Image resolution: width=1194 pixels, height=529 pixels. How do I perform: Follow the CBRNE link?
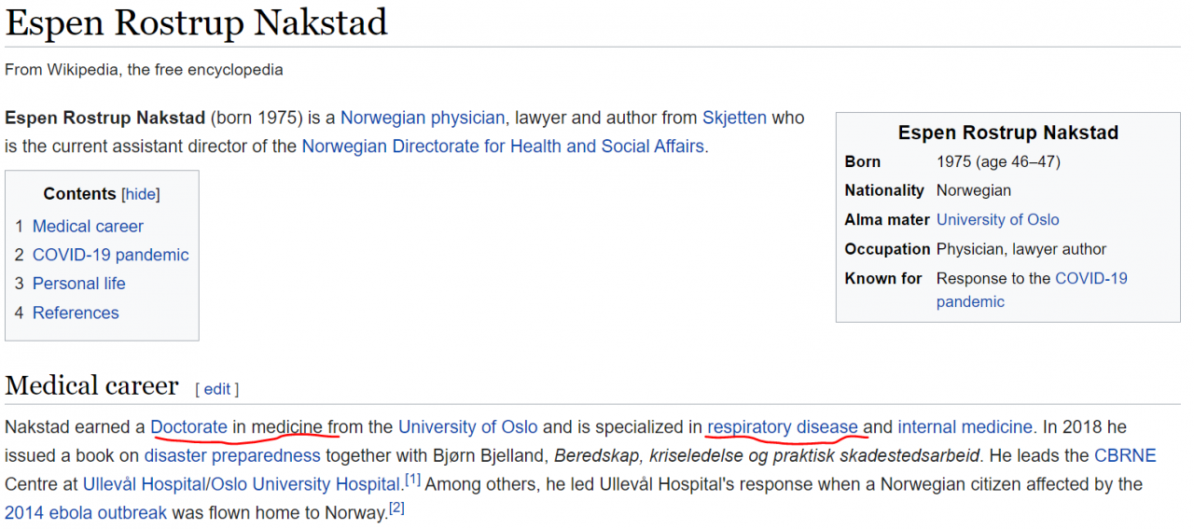1125,456
